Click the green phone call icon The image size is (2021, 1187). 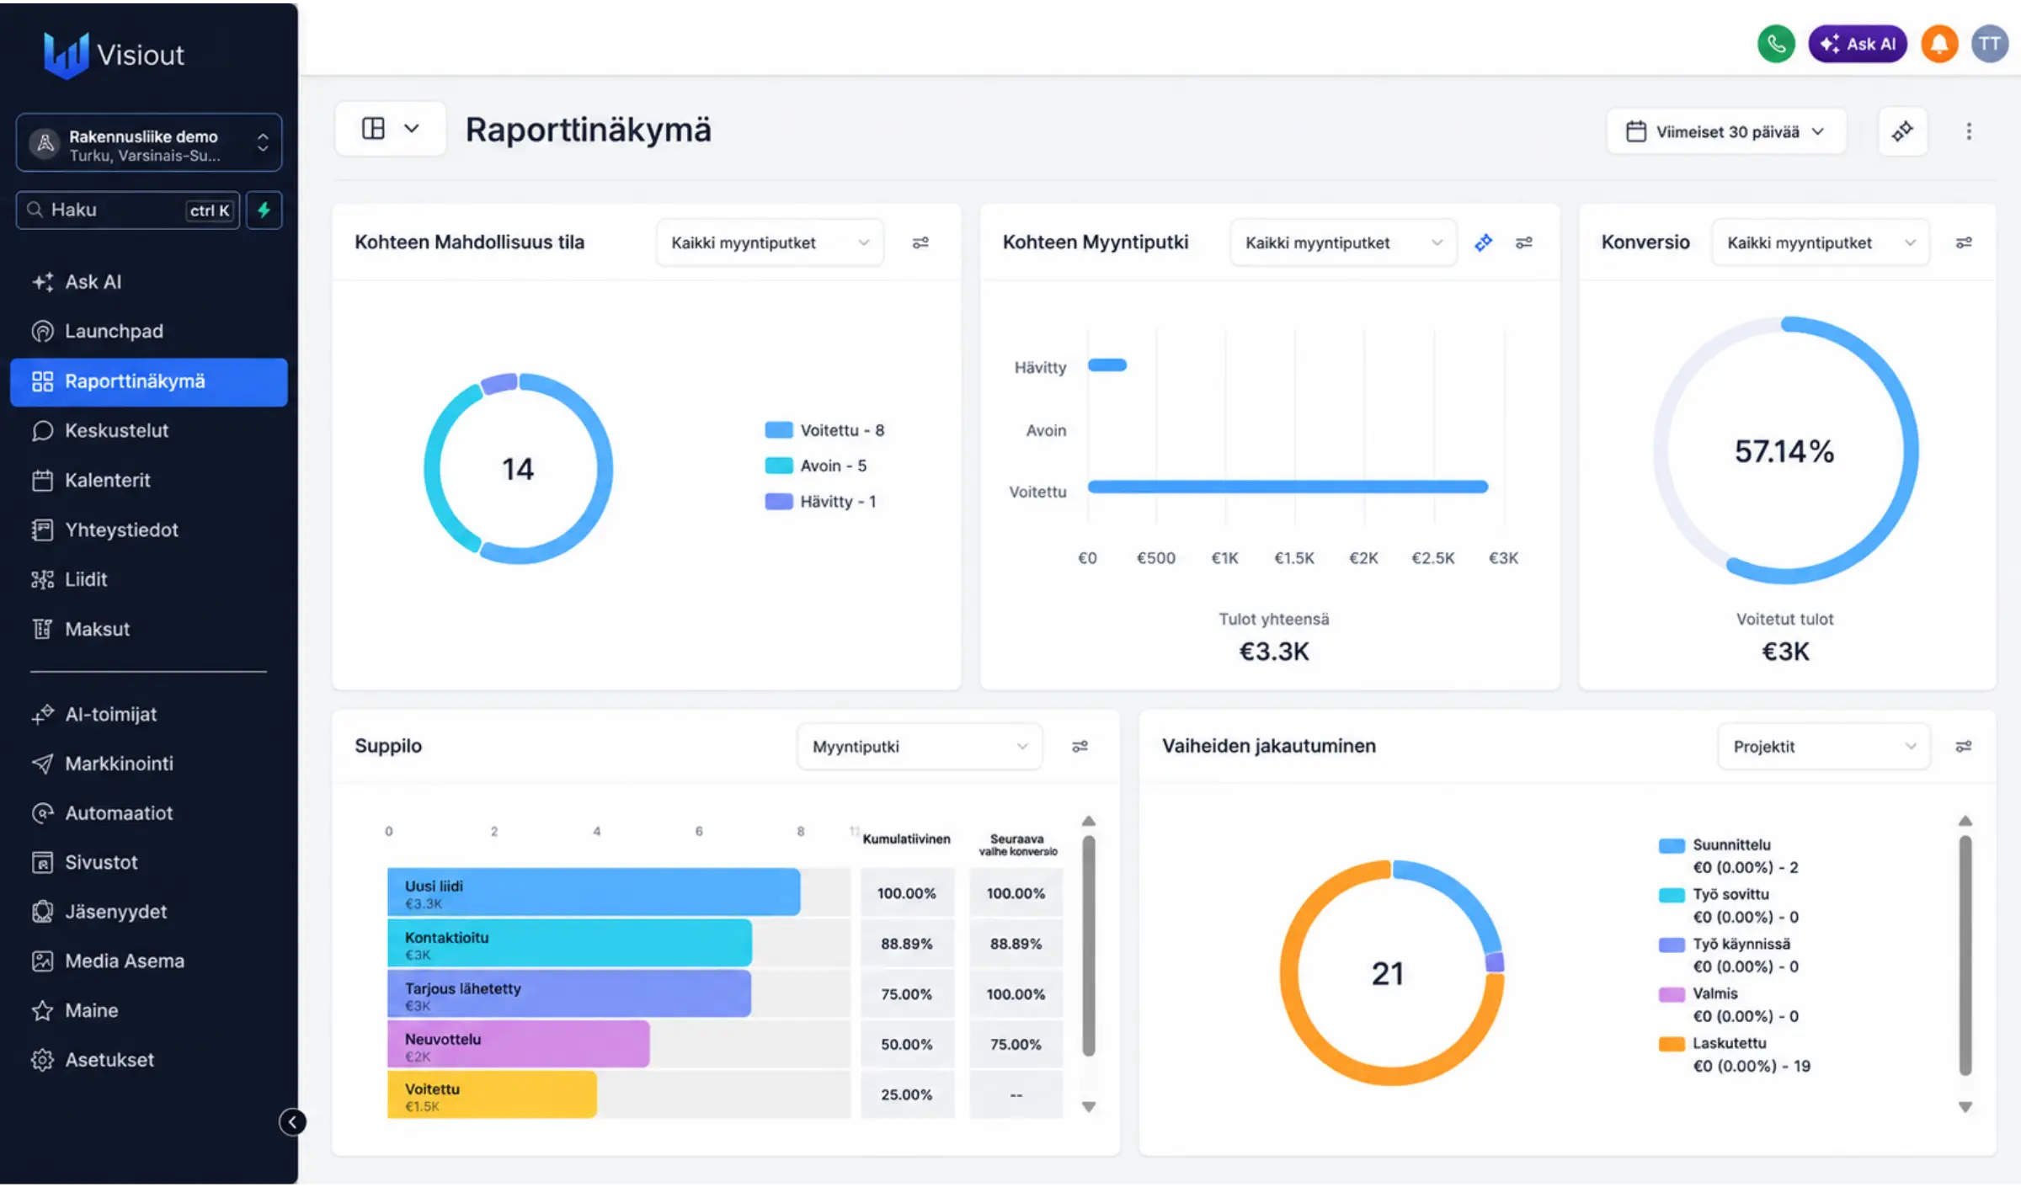(1776, 44)
